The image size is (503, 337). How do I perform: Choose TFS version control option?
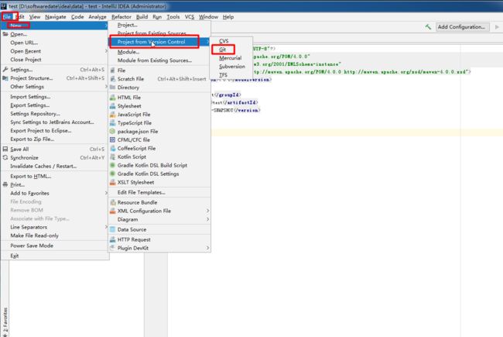223,75
